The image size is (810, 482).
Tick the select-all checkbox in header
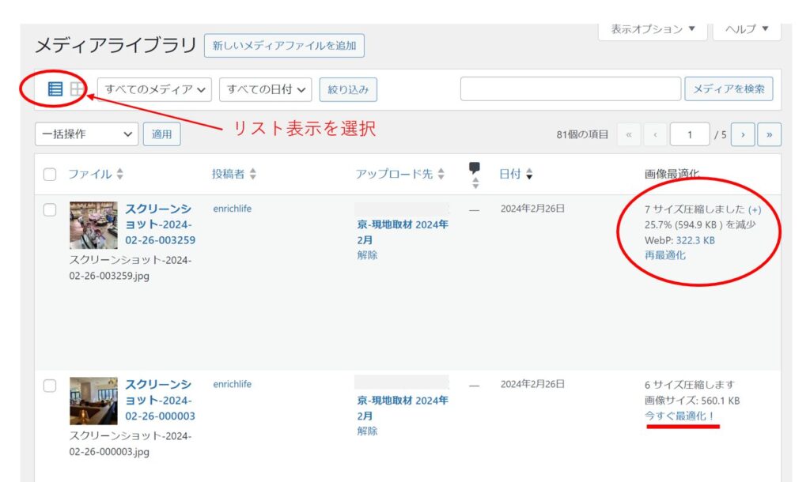coord(50,175)
